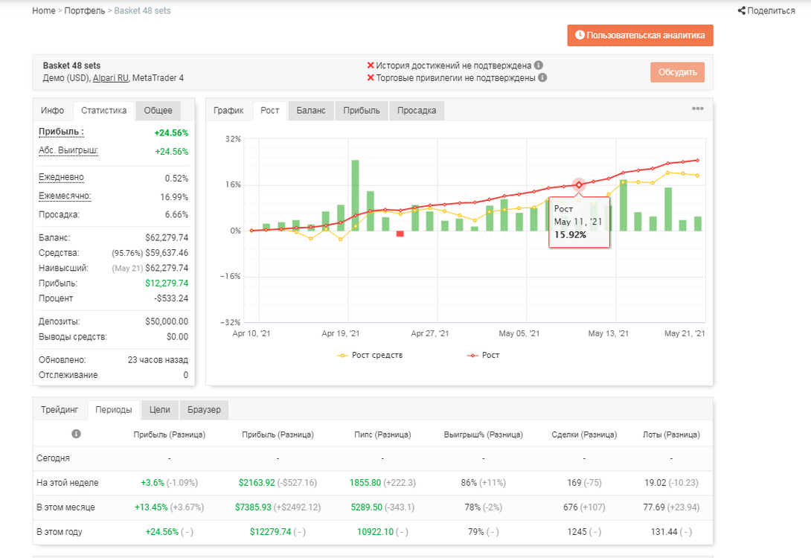Click the share icon next to Поделиться
The width and height of the screenshot is (811, 558).
(741, 10)
